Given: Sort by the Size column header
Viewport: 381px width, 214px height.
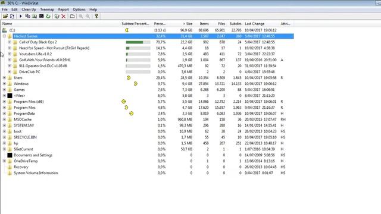Looking at the screenshot, I should (181, 24).
